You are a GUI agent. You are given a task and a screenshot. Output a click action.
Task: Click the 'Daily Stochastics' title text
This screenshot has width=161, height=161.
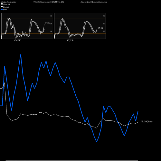tap(9, 2)
